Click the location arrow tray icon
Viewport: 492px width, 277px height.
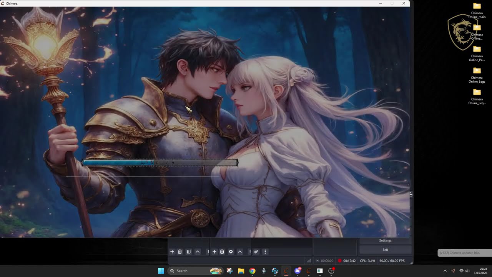tap(453, 271)
